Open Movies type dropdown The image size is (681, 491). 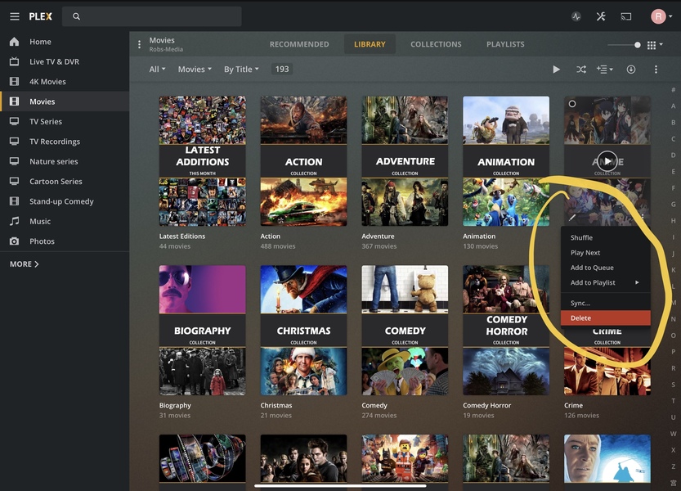(195, 69)
